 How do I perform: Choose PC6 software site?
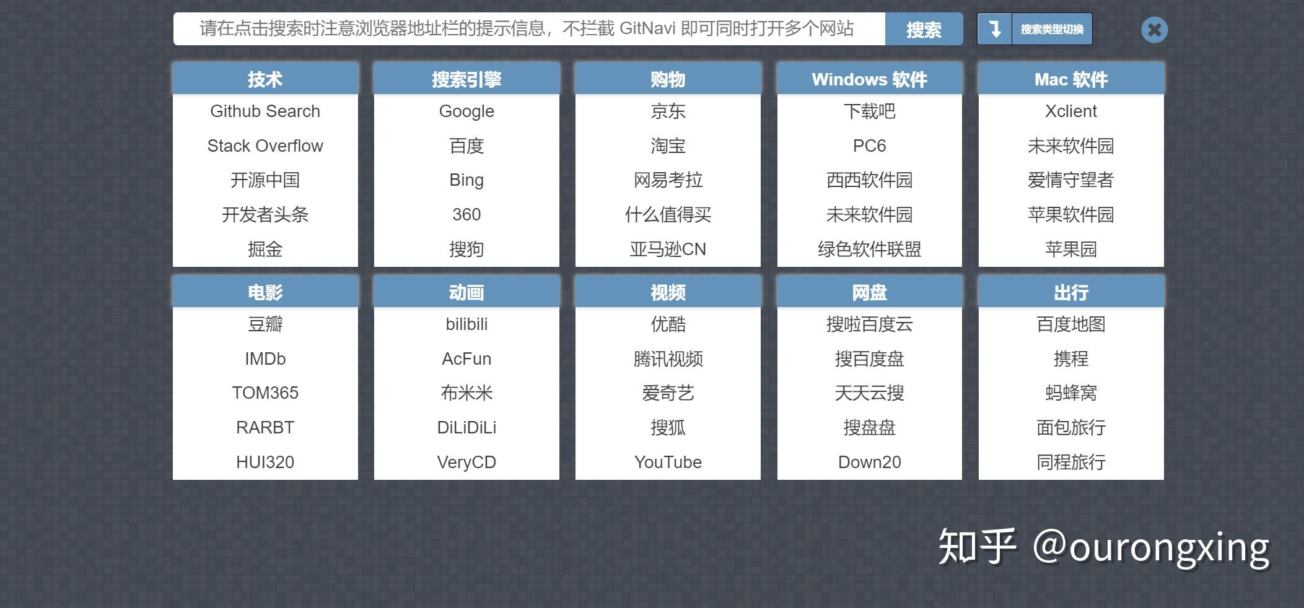click(870, 146)
